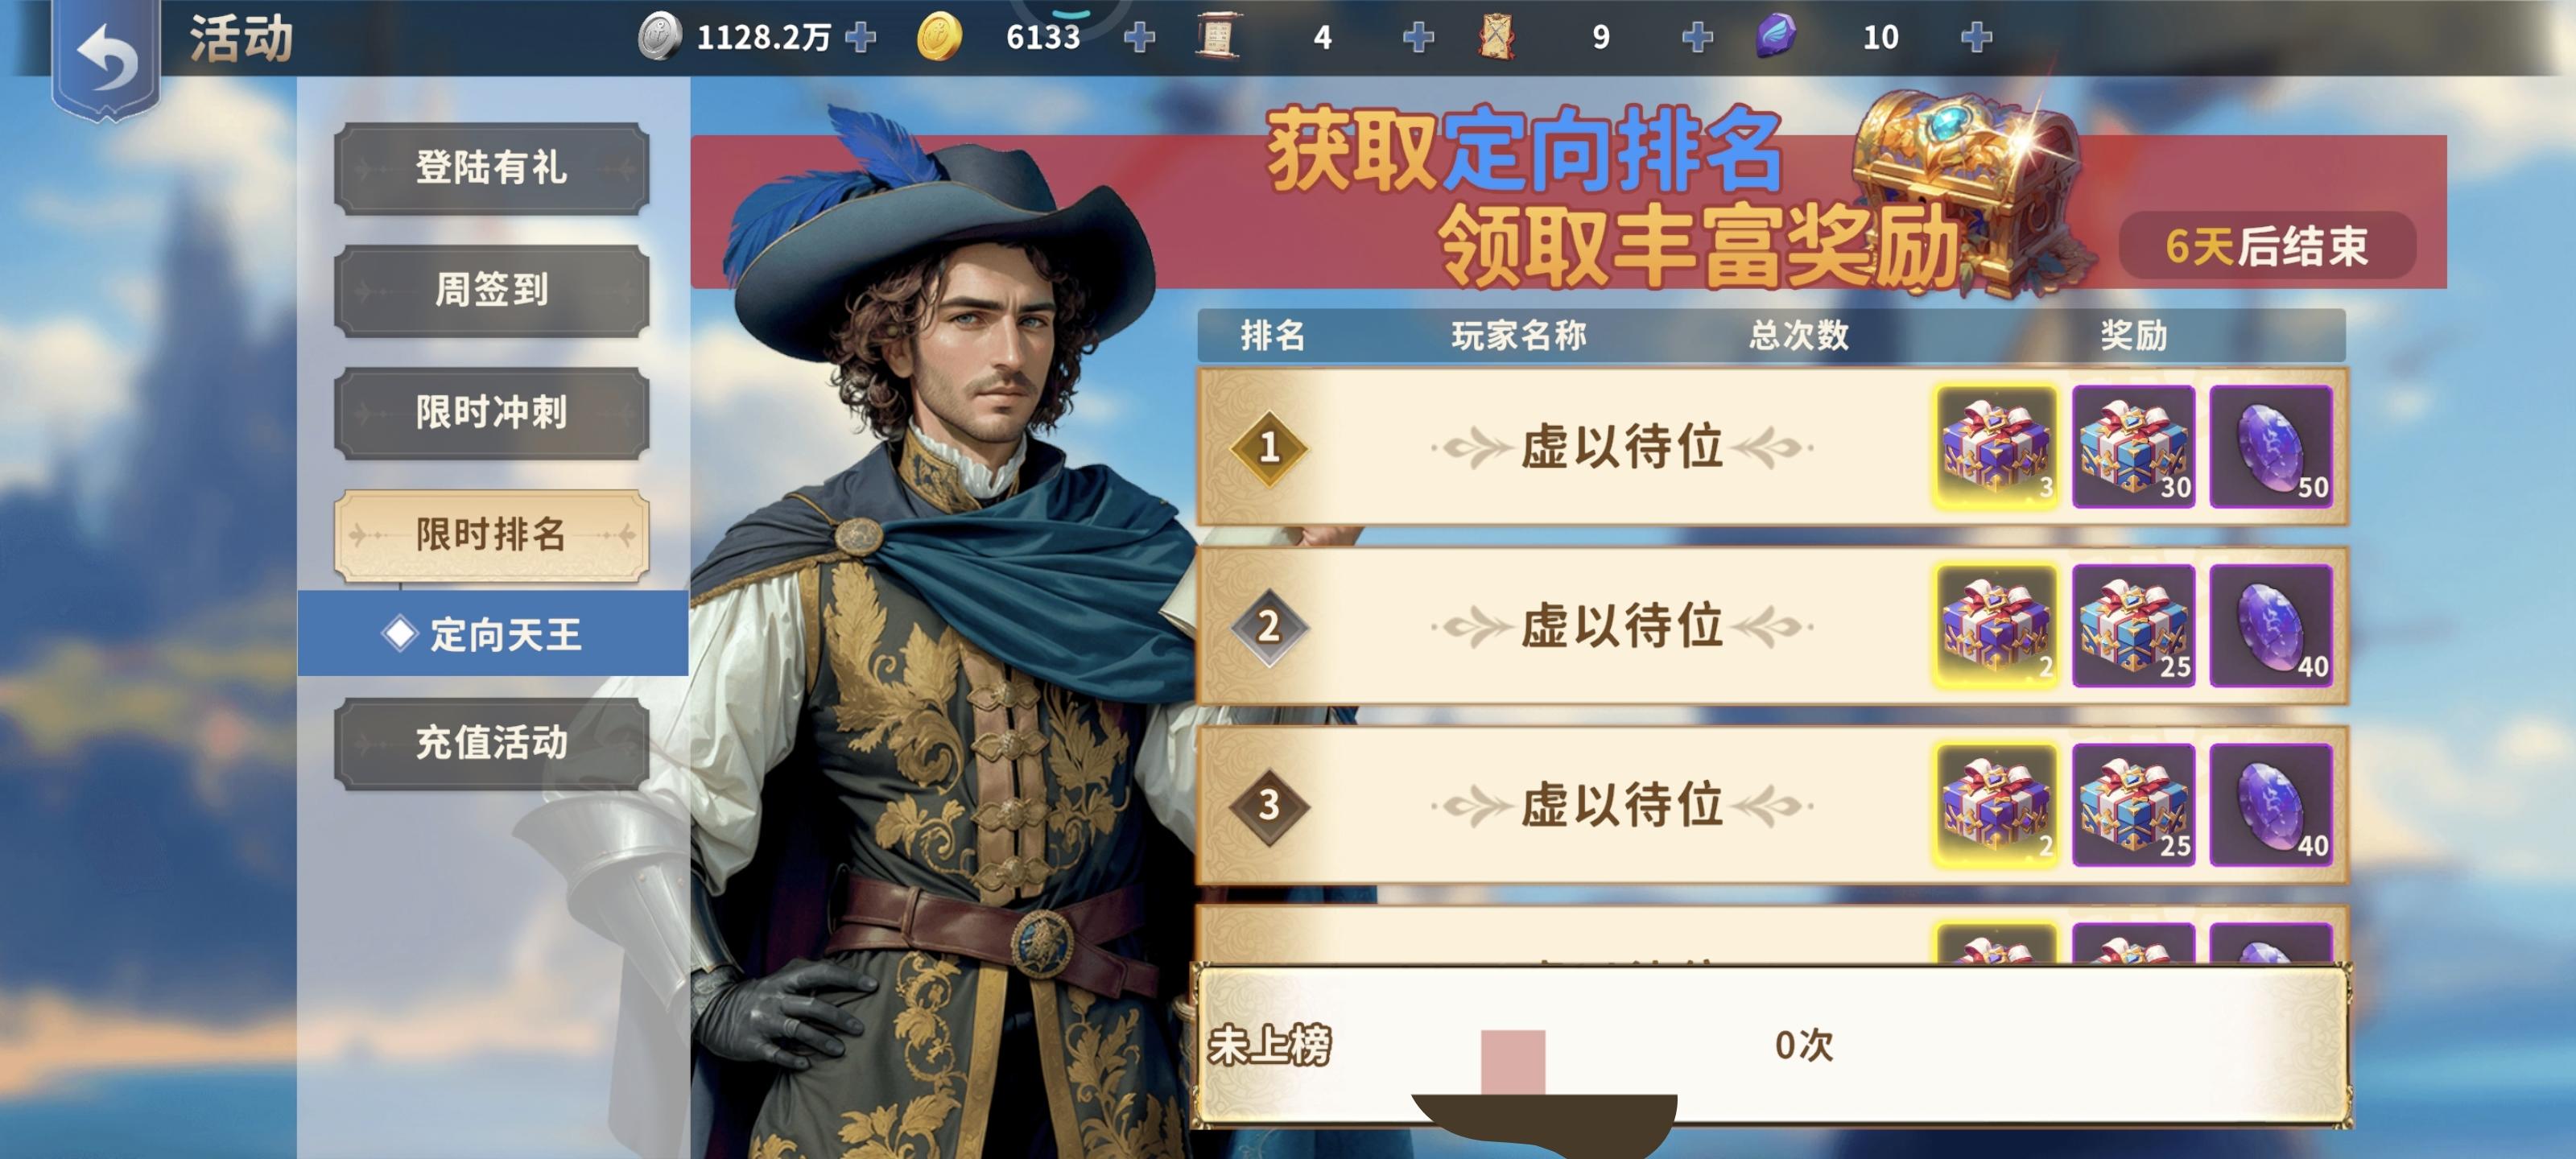The image size is (2576, 1159).
Task: View rank 1 purple gem reward of 50
Action: (2271, 447)
